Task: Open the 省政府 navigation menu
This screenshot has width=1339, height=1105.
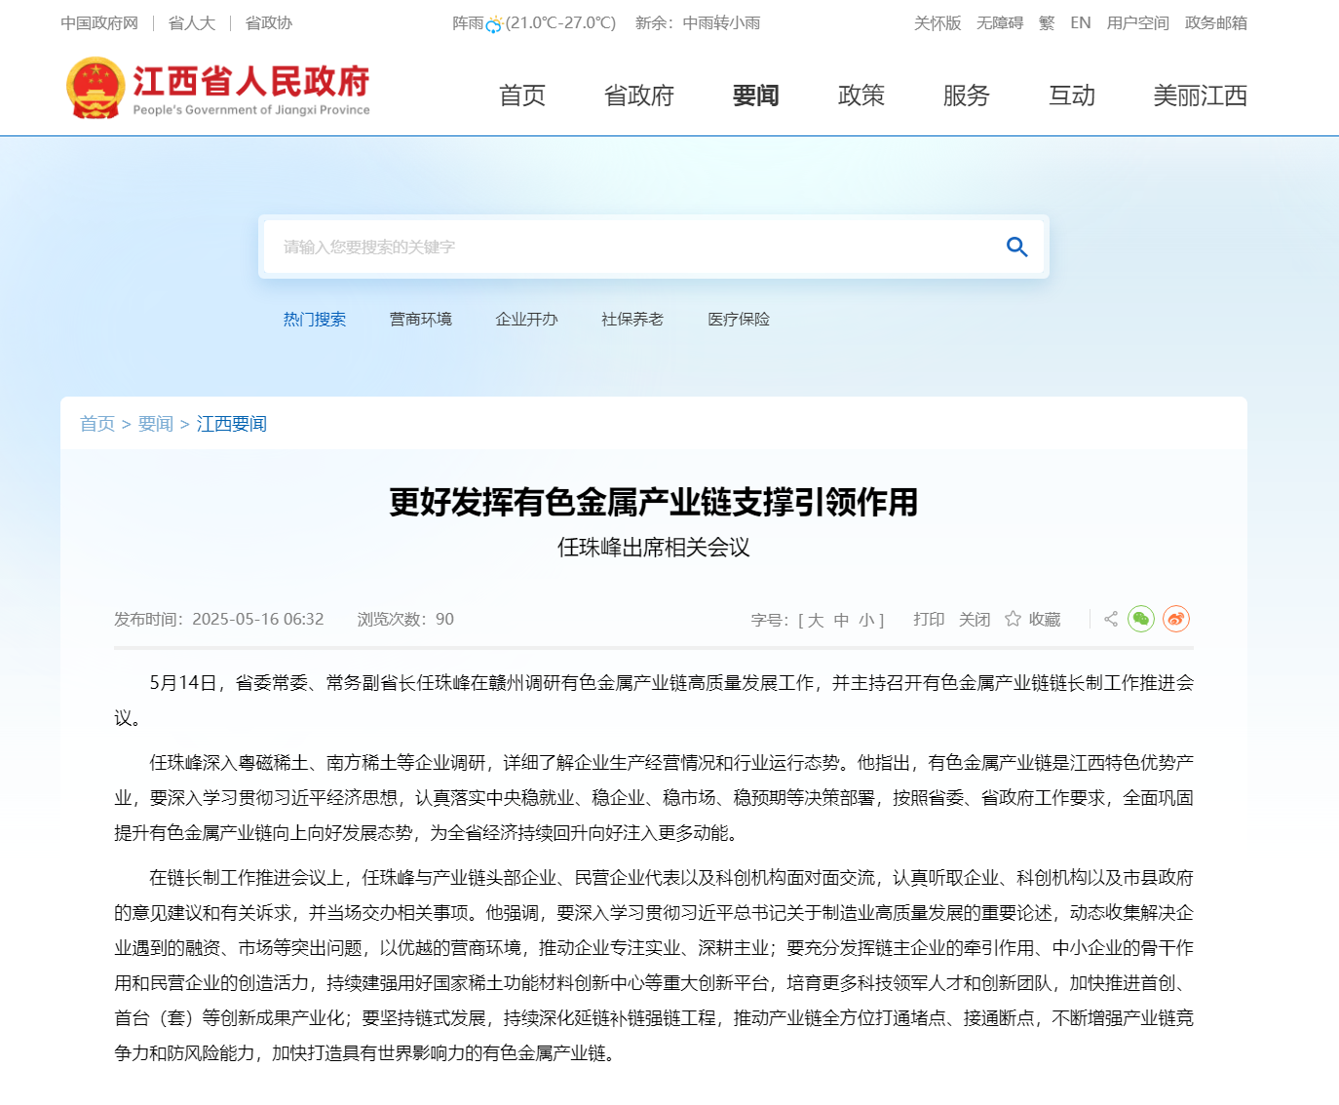Action: point(639,95)
